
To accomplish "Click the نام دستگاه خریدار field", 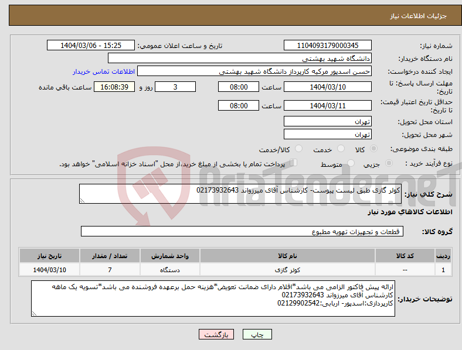I will coord(240,58).
